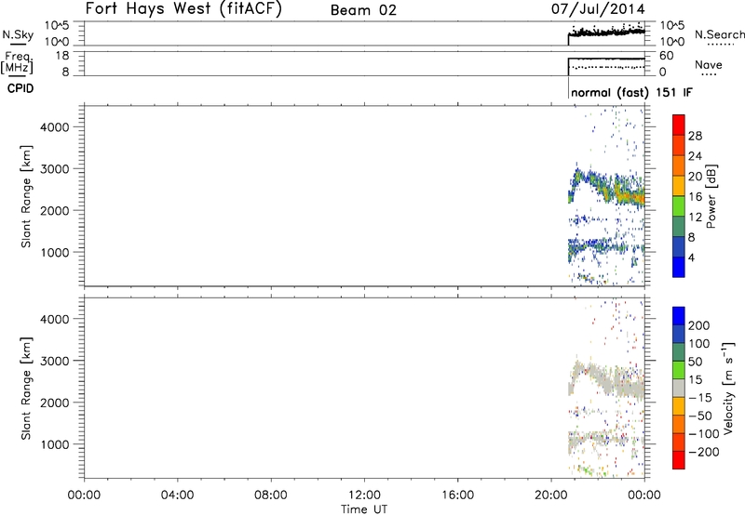Screen dimensions: 745x515
Task: Click the 08:00 time tick label
Action: tap(271, 495)
